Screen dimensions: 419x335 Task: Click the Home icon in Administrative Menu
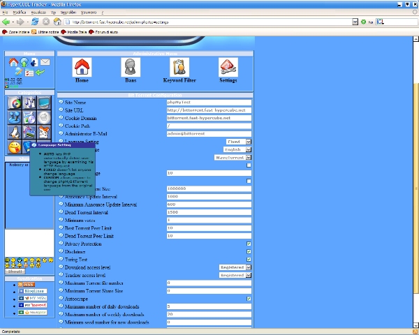82,68
